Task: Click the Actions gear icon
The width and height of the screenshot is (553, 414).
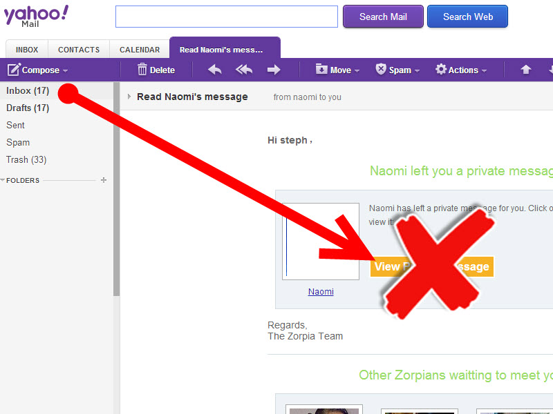Action: tap(441, 70)
